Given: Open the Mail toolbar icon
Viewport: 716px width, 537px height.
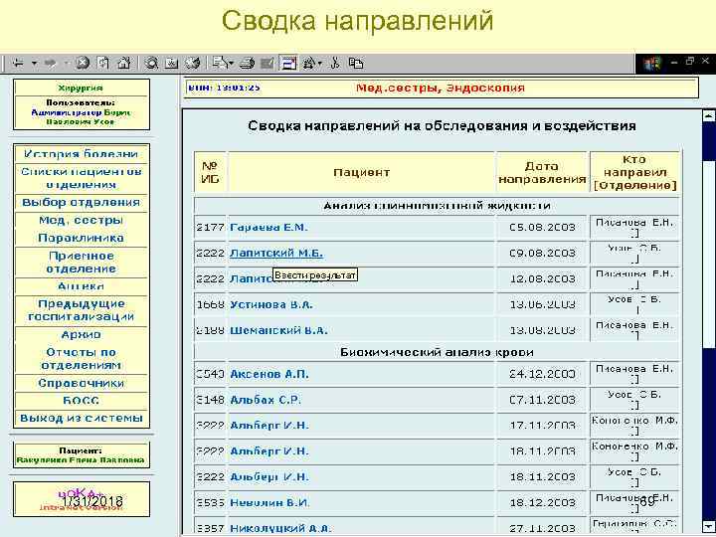Looking at the screenshot, I should click(221, 63).
